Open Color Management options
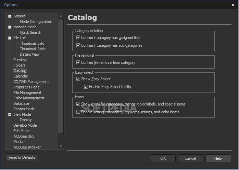 pyautogui.click(x=29, y=98)
